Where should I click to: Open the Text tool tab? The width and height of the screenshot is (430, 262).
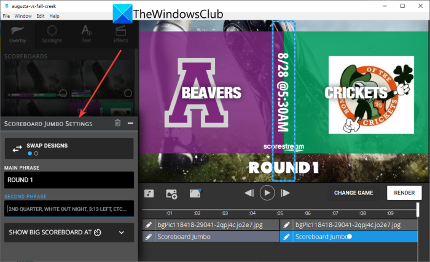point(86,34)
